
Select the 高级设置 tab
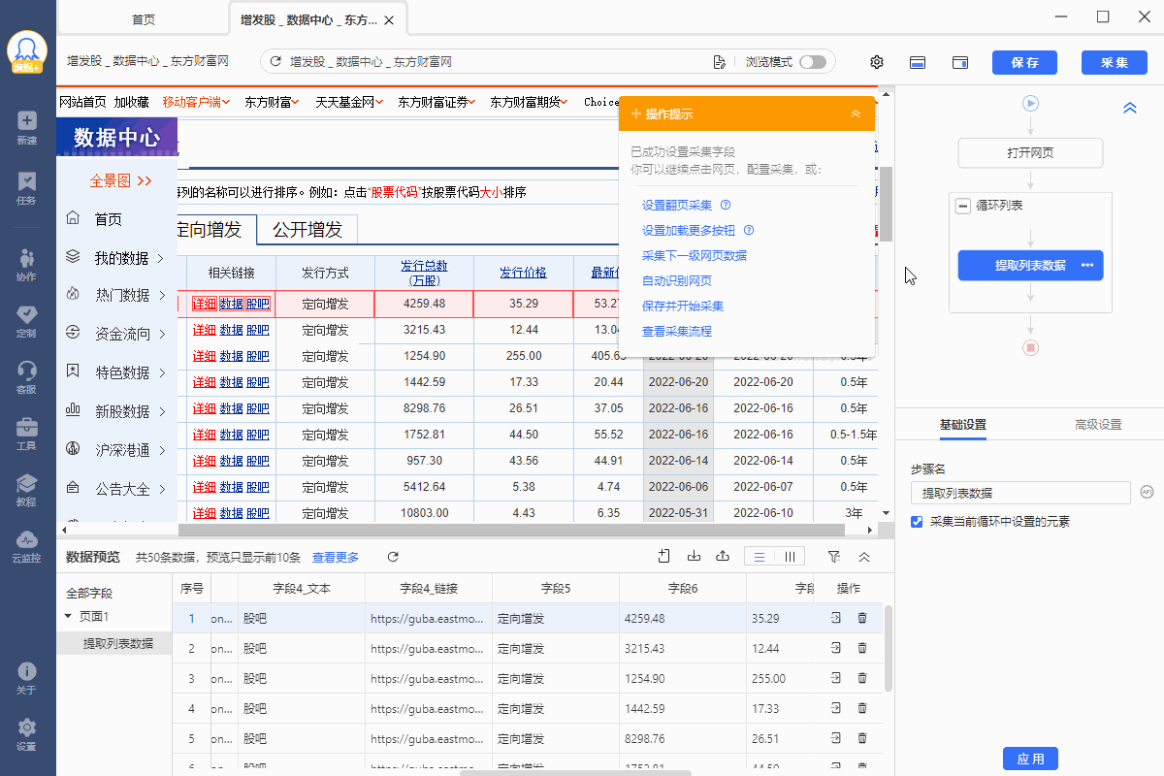tap(1098, 425)
